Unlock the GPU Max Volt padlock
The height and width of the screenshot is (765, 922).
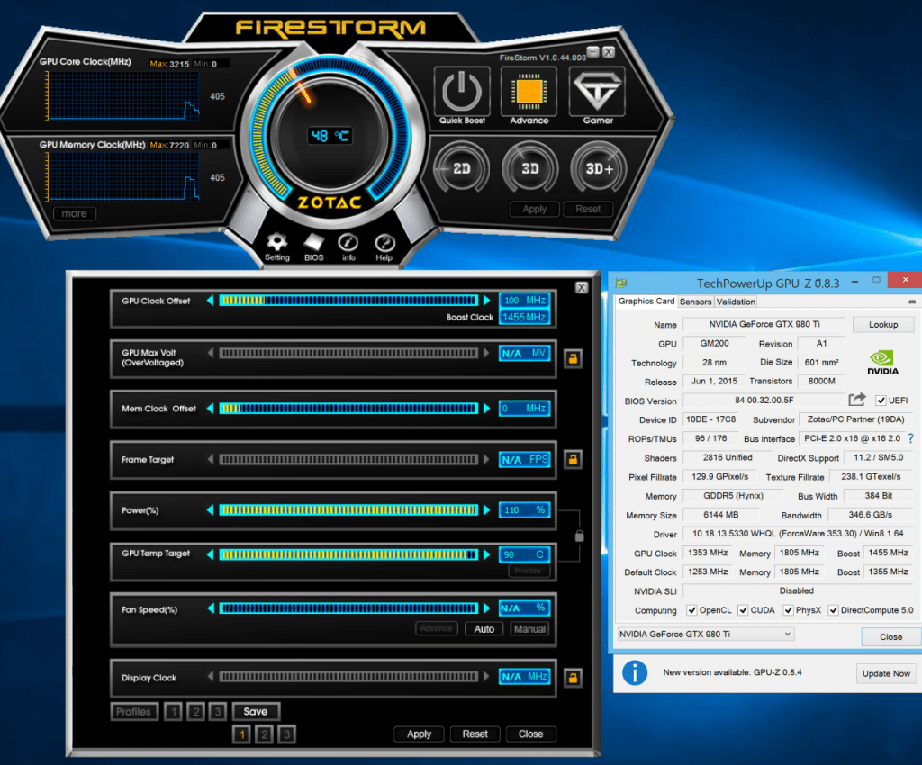point(573,358)
